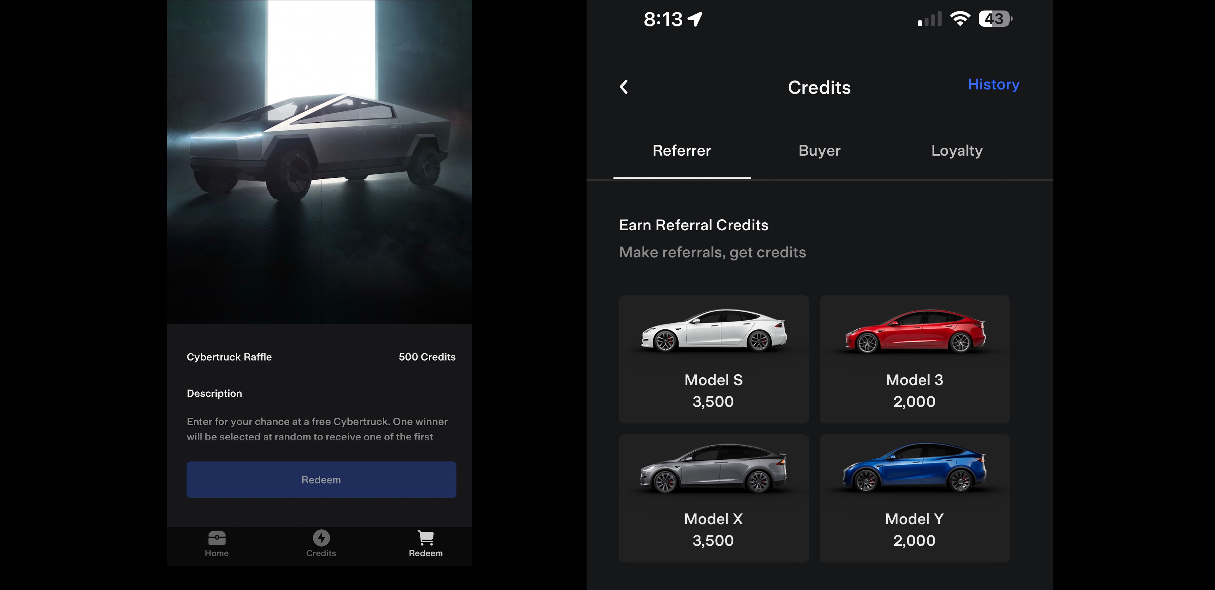Screen dimensions: 1215x590
Task: Open History view for credits
Action: [x=993, y=84]
